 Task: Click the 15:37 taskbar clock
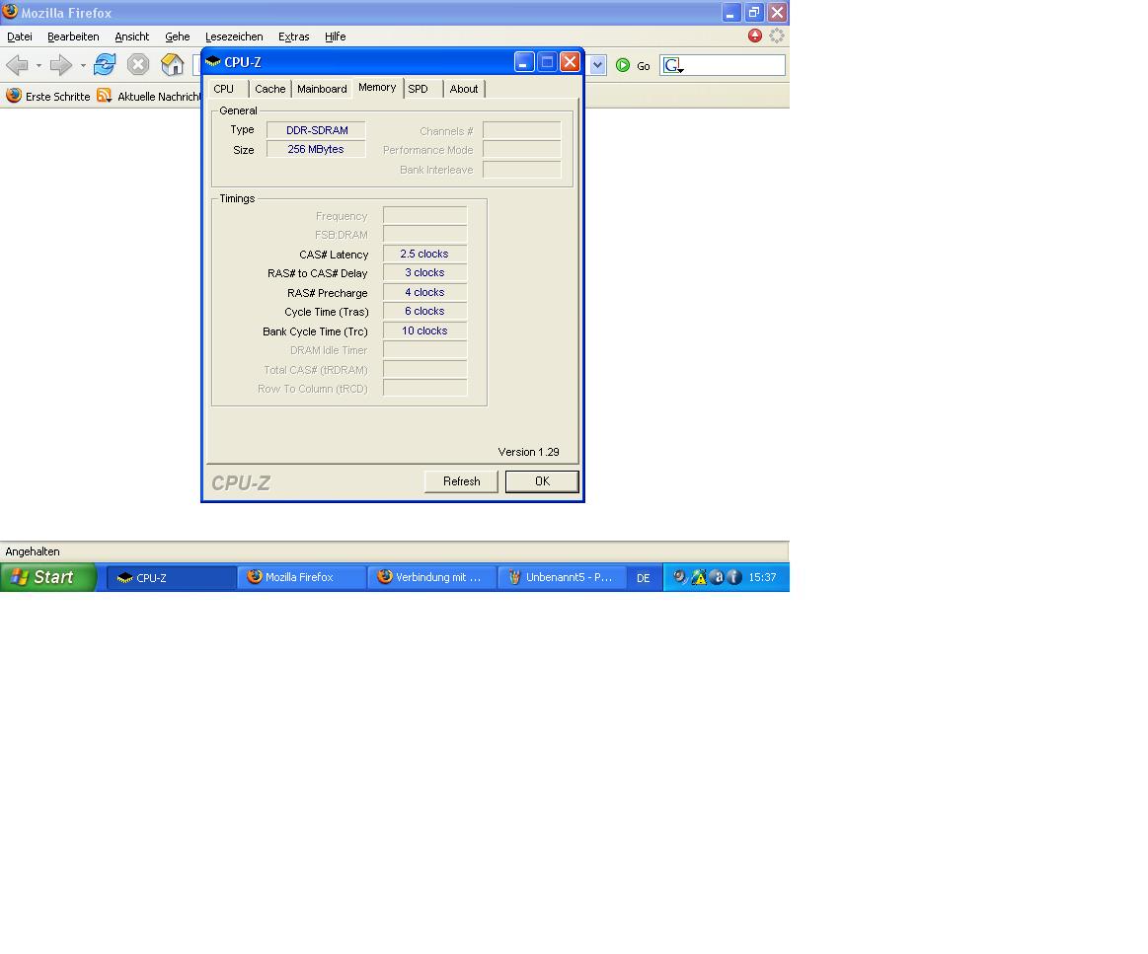tap(762, 577)
